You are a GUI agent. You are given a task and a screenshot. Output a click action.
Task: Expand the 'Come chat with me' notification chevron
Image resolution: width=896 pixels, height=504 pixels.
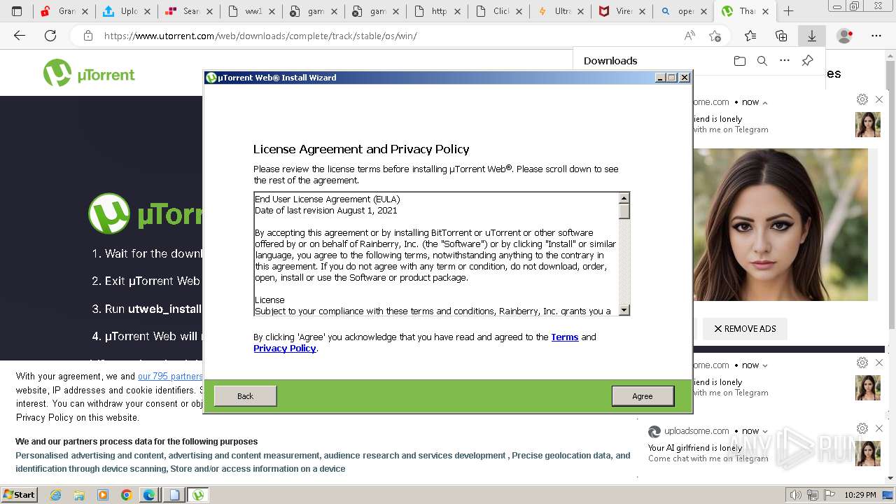coord(765,431)
